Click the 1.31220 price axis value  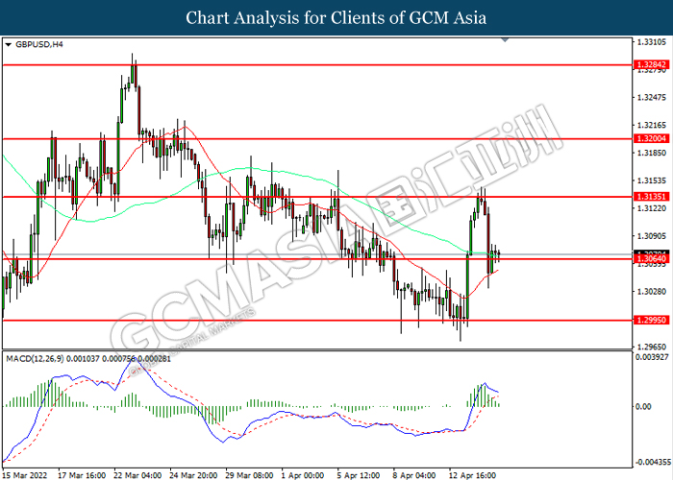click(652, 208)
